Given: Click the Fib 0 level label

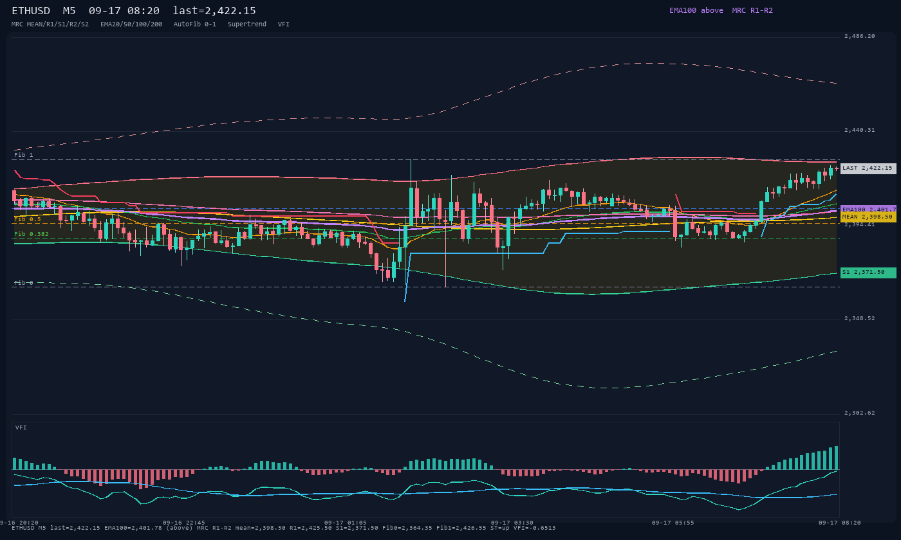Looking at the screenshot, I should pos(24,283).
